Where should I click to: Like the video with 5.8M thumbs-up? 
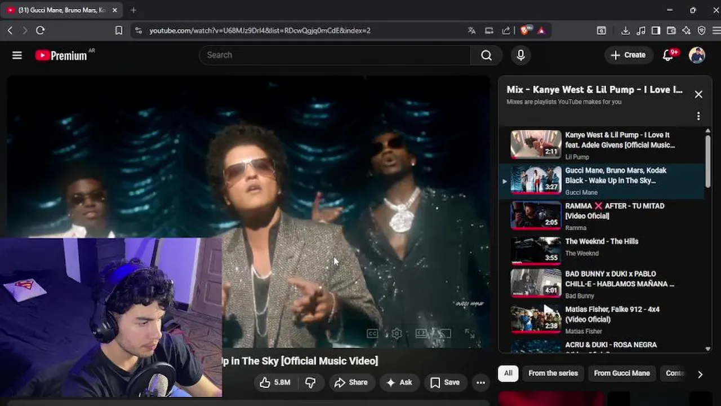coord(275,382)
